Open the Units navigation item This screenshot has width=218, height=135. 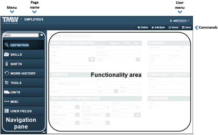tap(23, 92)
